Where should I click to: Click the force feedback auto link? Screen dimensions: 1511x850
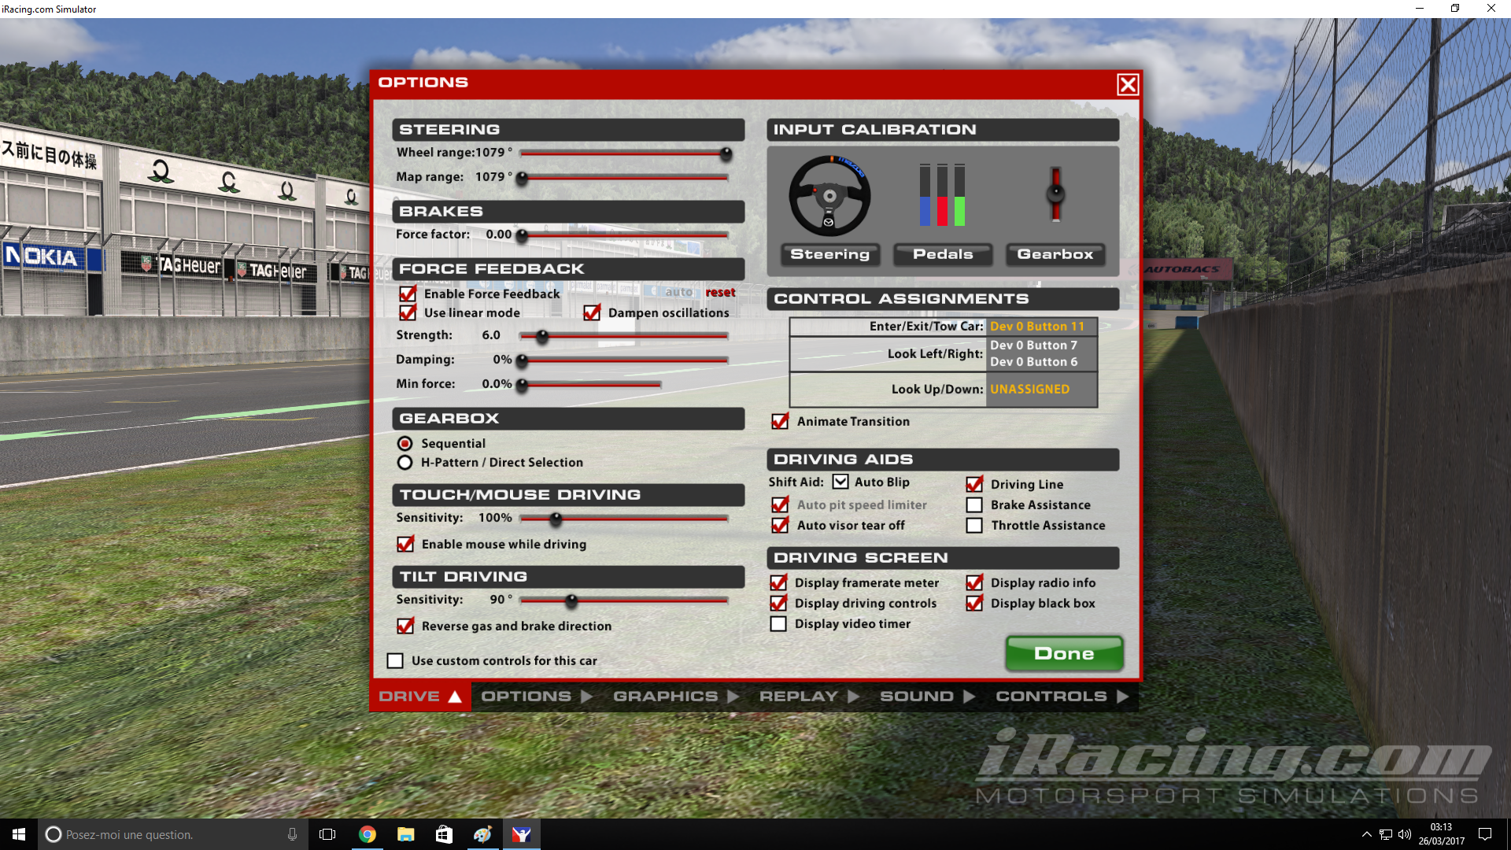click(678, 292)
